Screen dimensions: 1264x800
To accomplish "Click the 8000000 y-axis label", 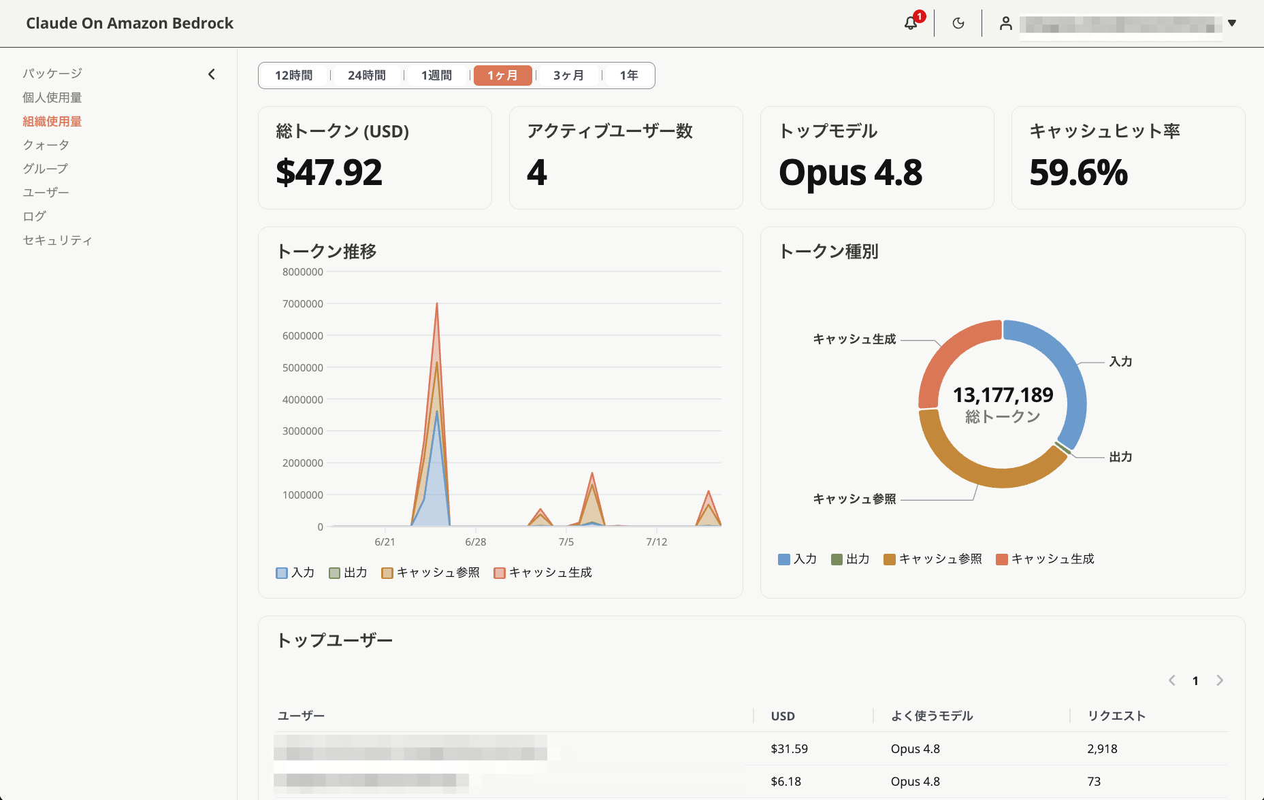I will [x=303, y=272].
